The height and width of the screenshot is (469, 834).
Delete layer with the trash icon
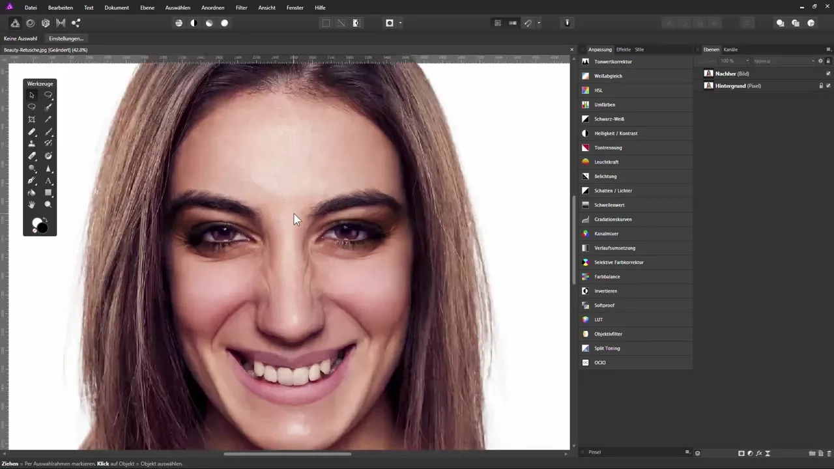tap(829, 453)
